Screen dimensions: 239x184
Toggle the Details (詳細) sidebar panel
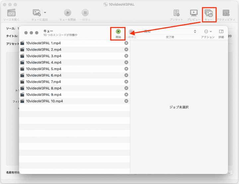click(221, 32)
